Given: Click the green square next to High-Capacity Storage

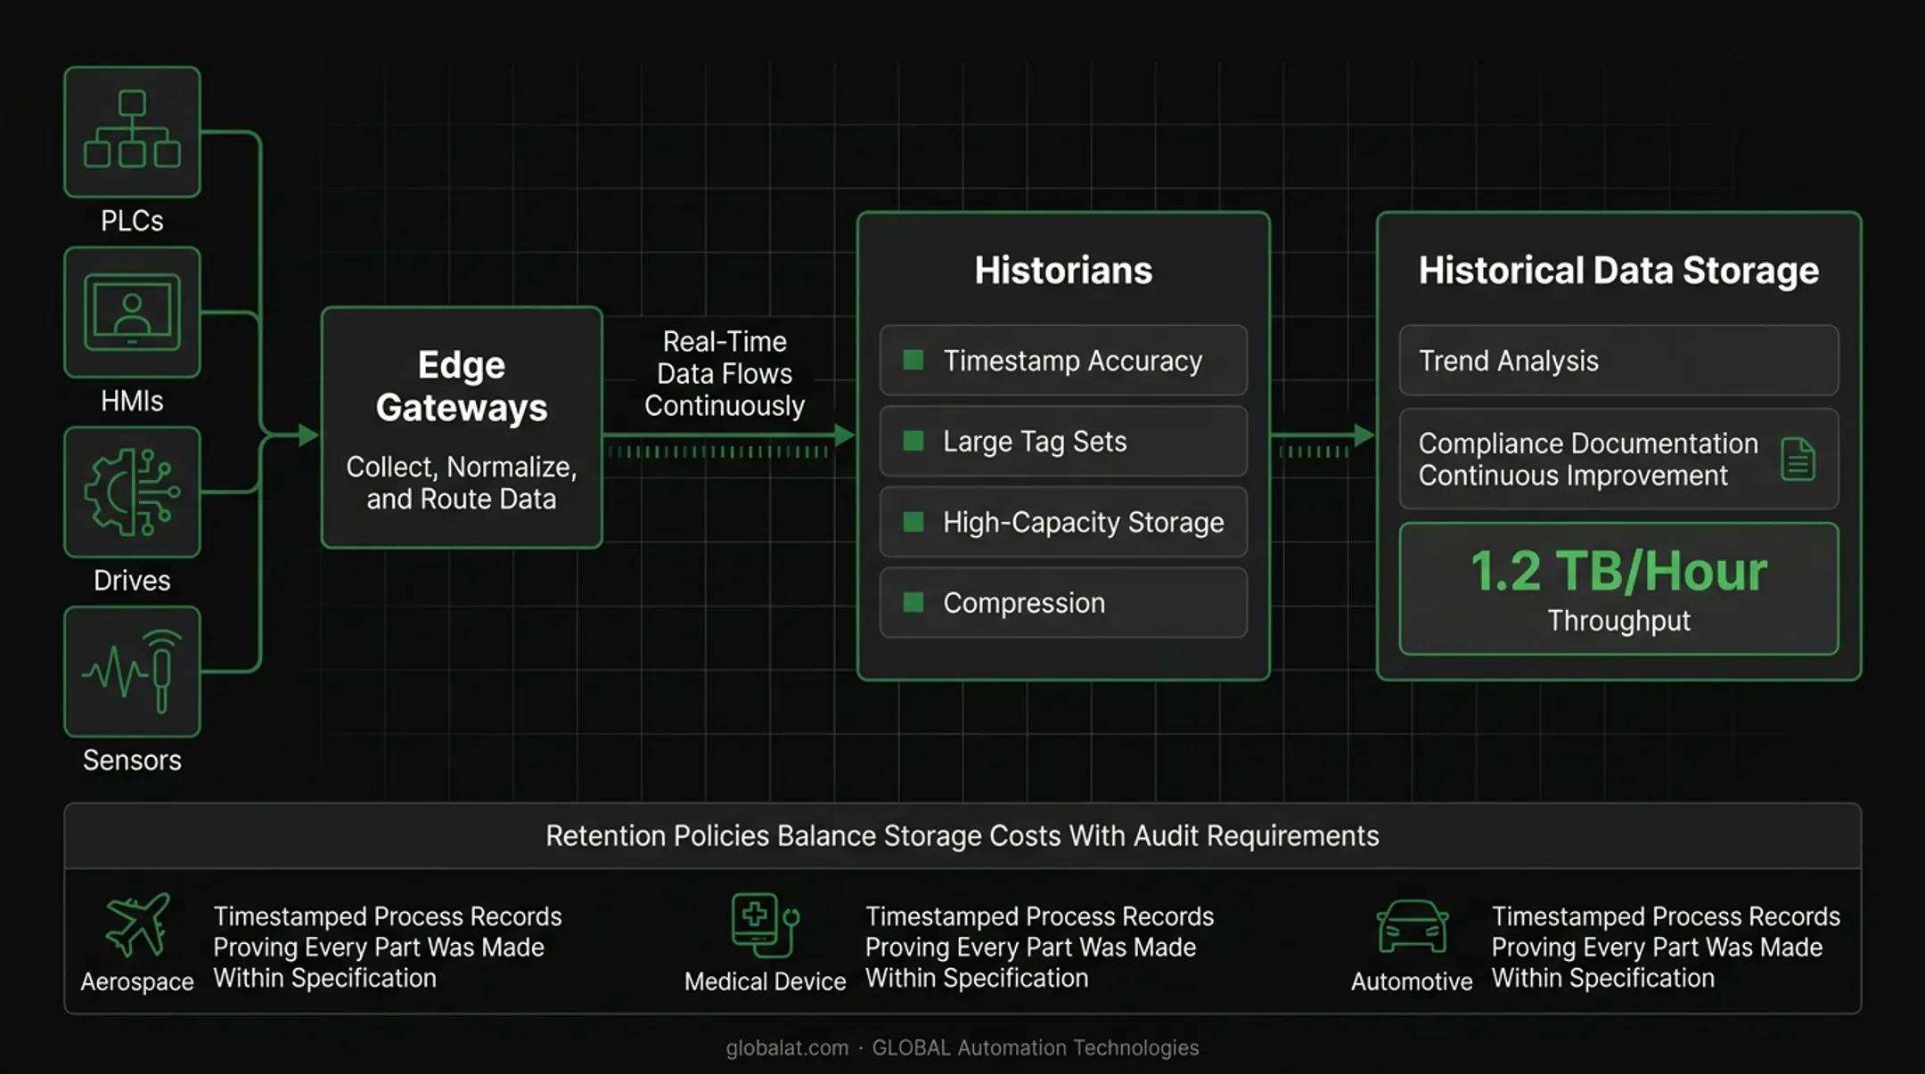Looking at the screenshot, I should [913, 522].
